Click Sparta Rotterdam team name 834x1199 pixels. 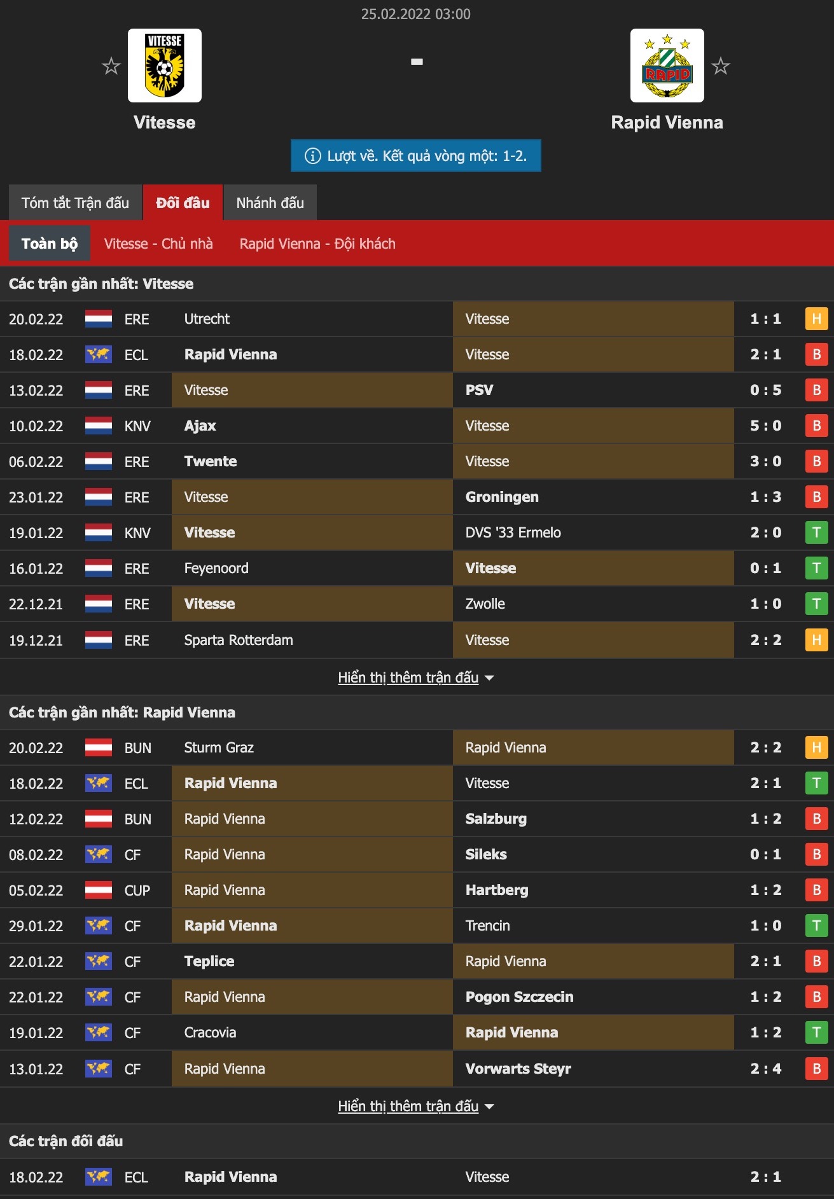[x=239, y=640]
